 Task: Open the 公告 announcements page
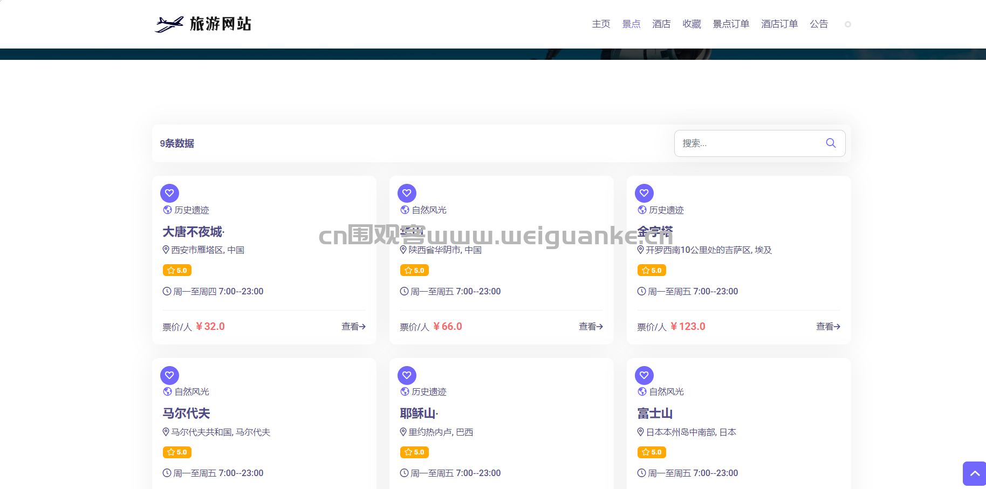click(819, 24)
